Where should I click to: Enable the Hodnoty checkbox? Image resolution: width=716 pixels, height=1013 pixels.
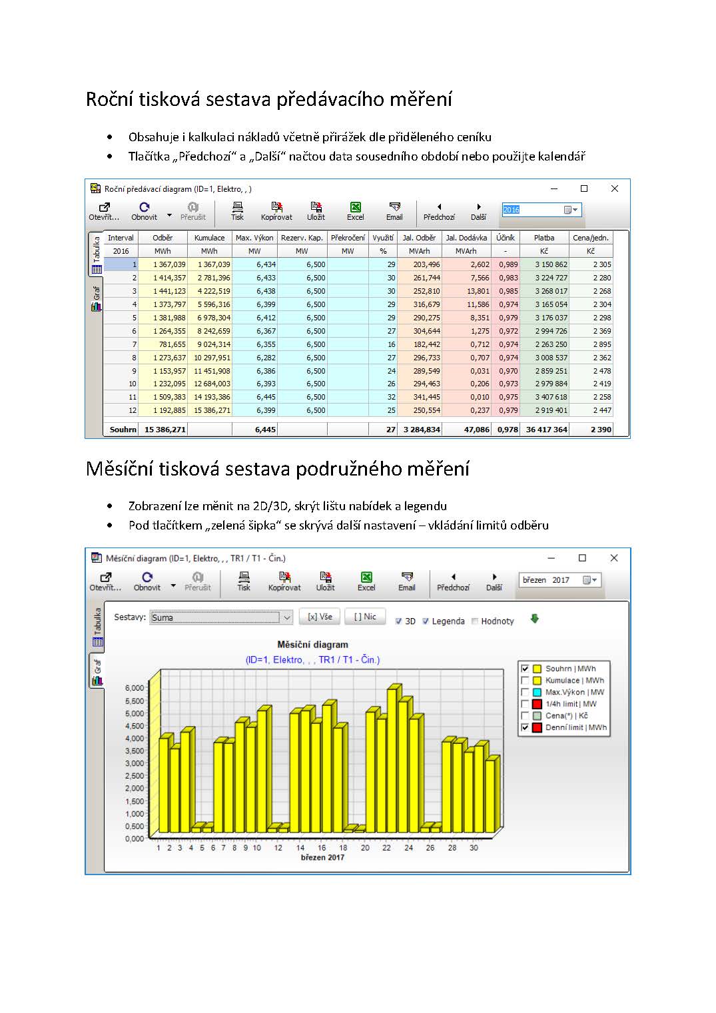[x=475, y=621]
